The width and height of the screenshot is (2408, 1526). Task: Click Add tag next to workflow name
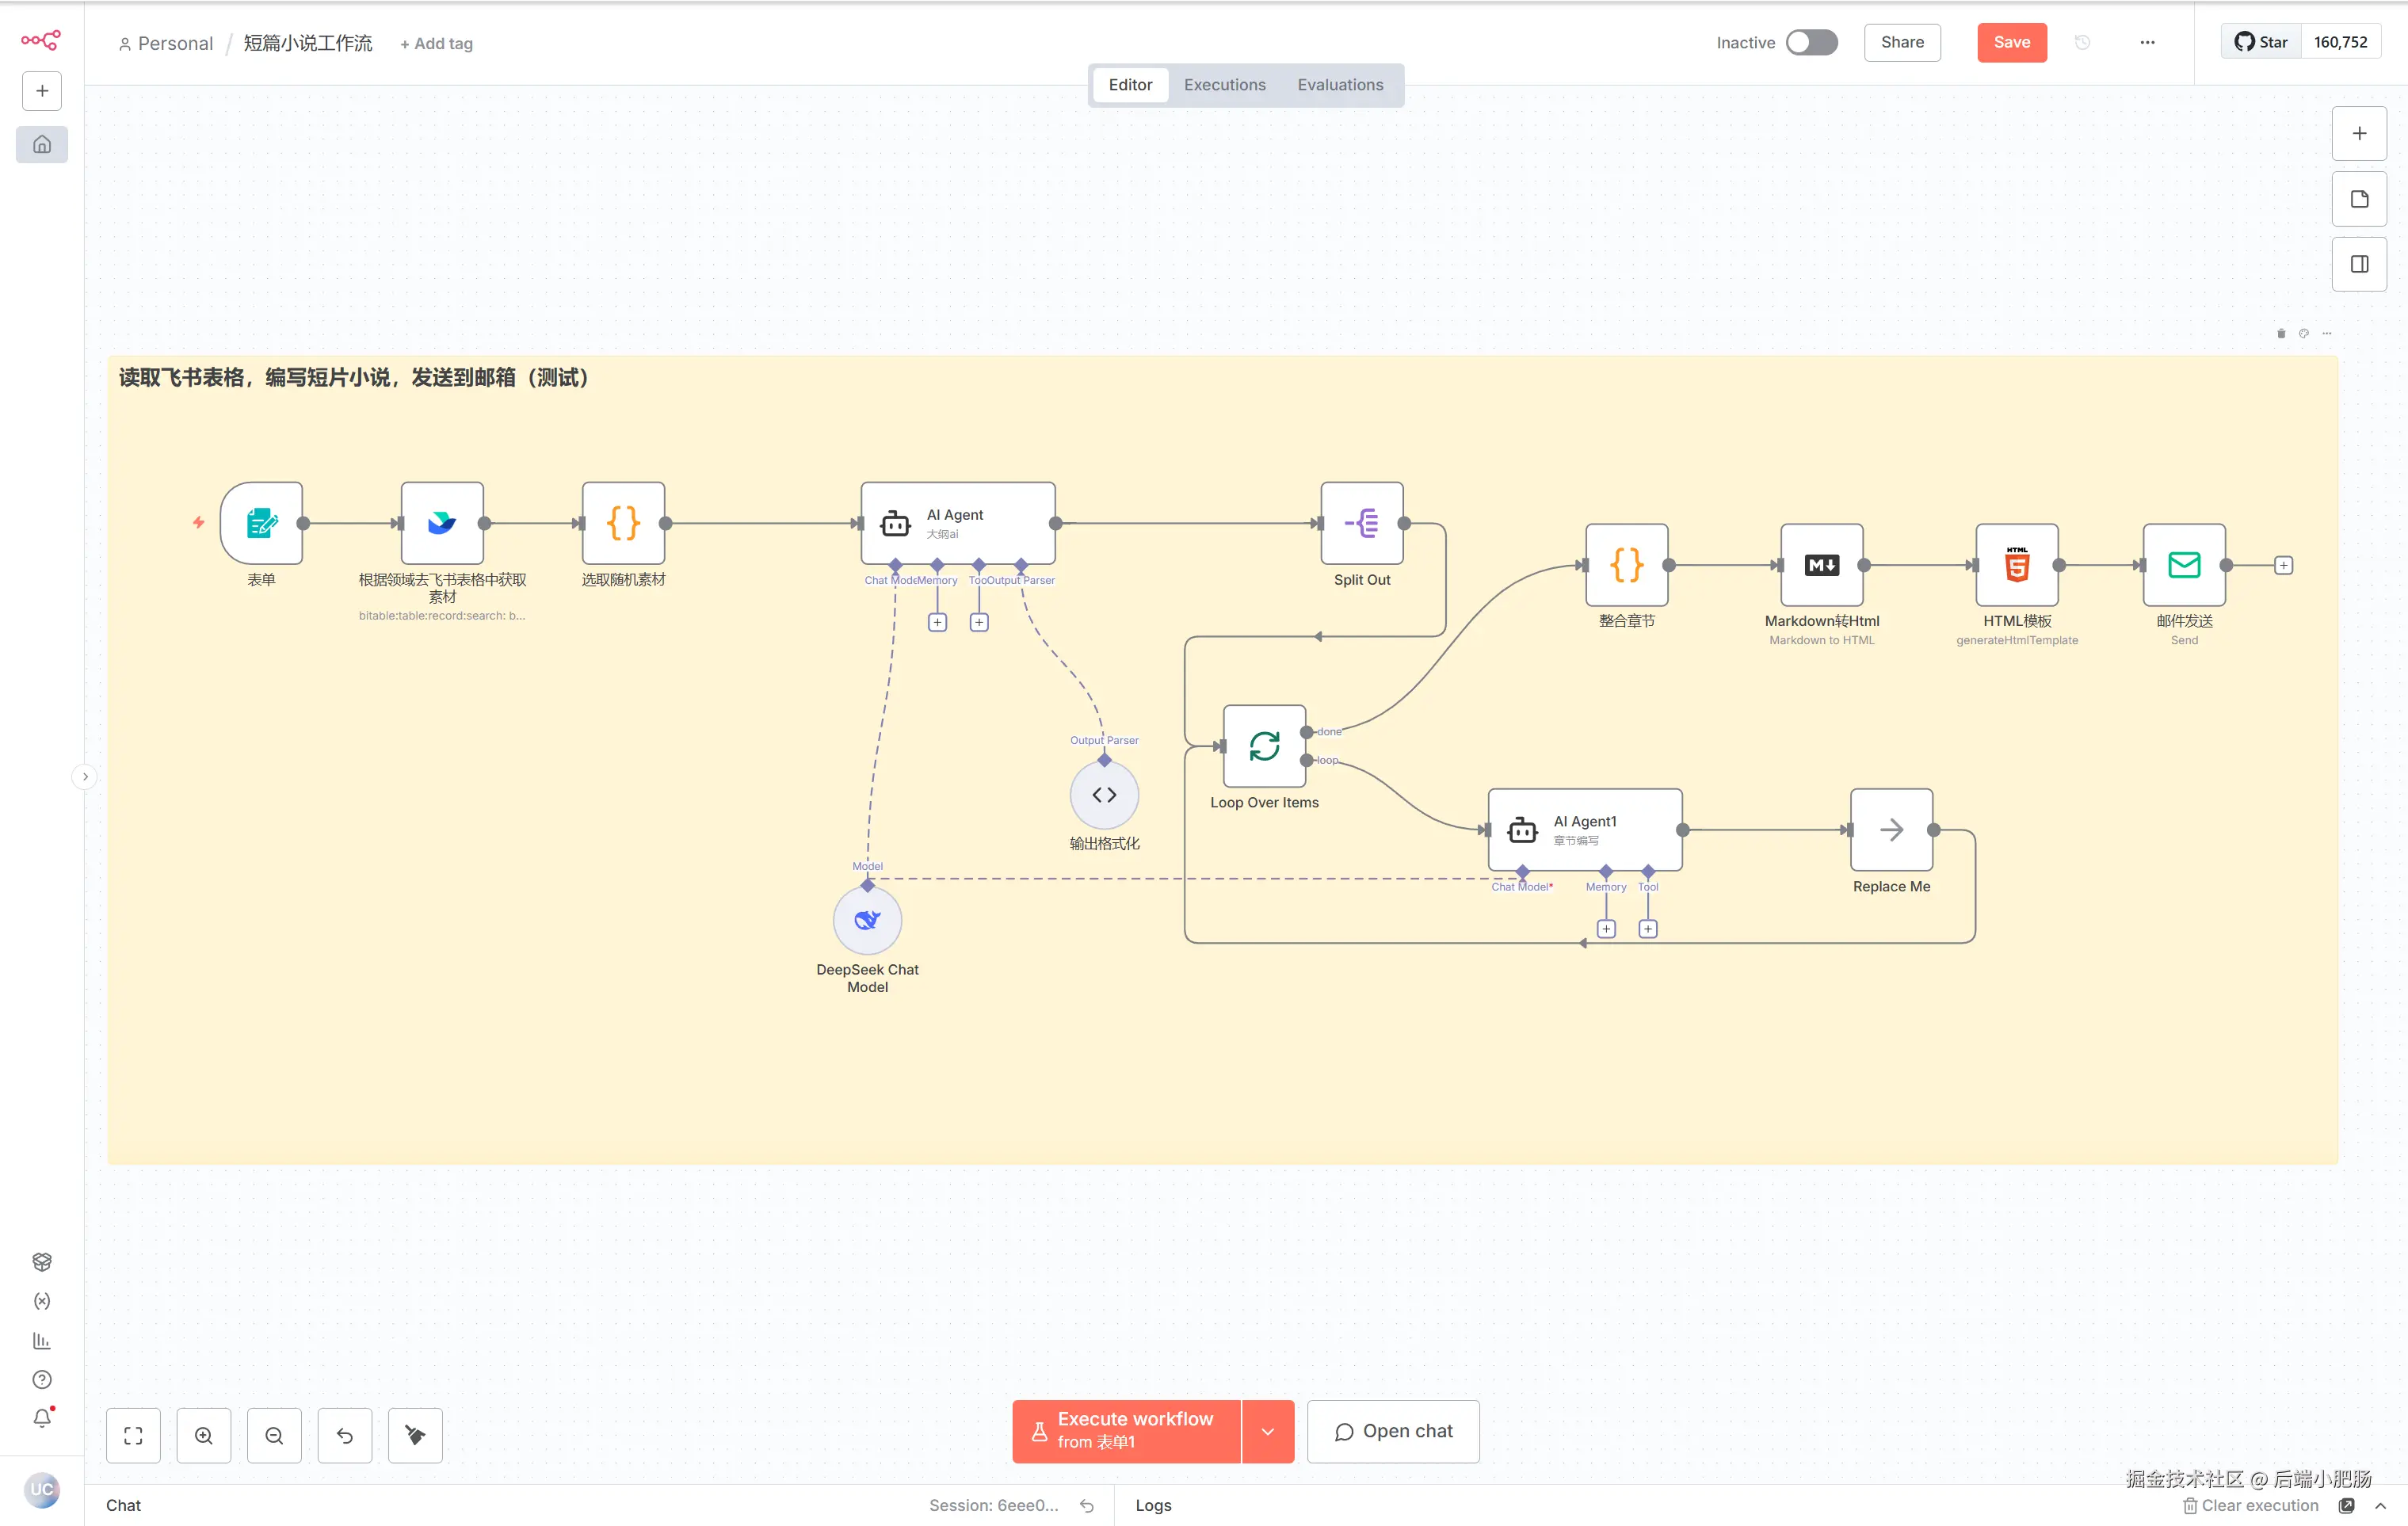pos(436,43)
